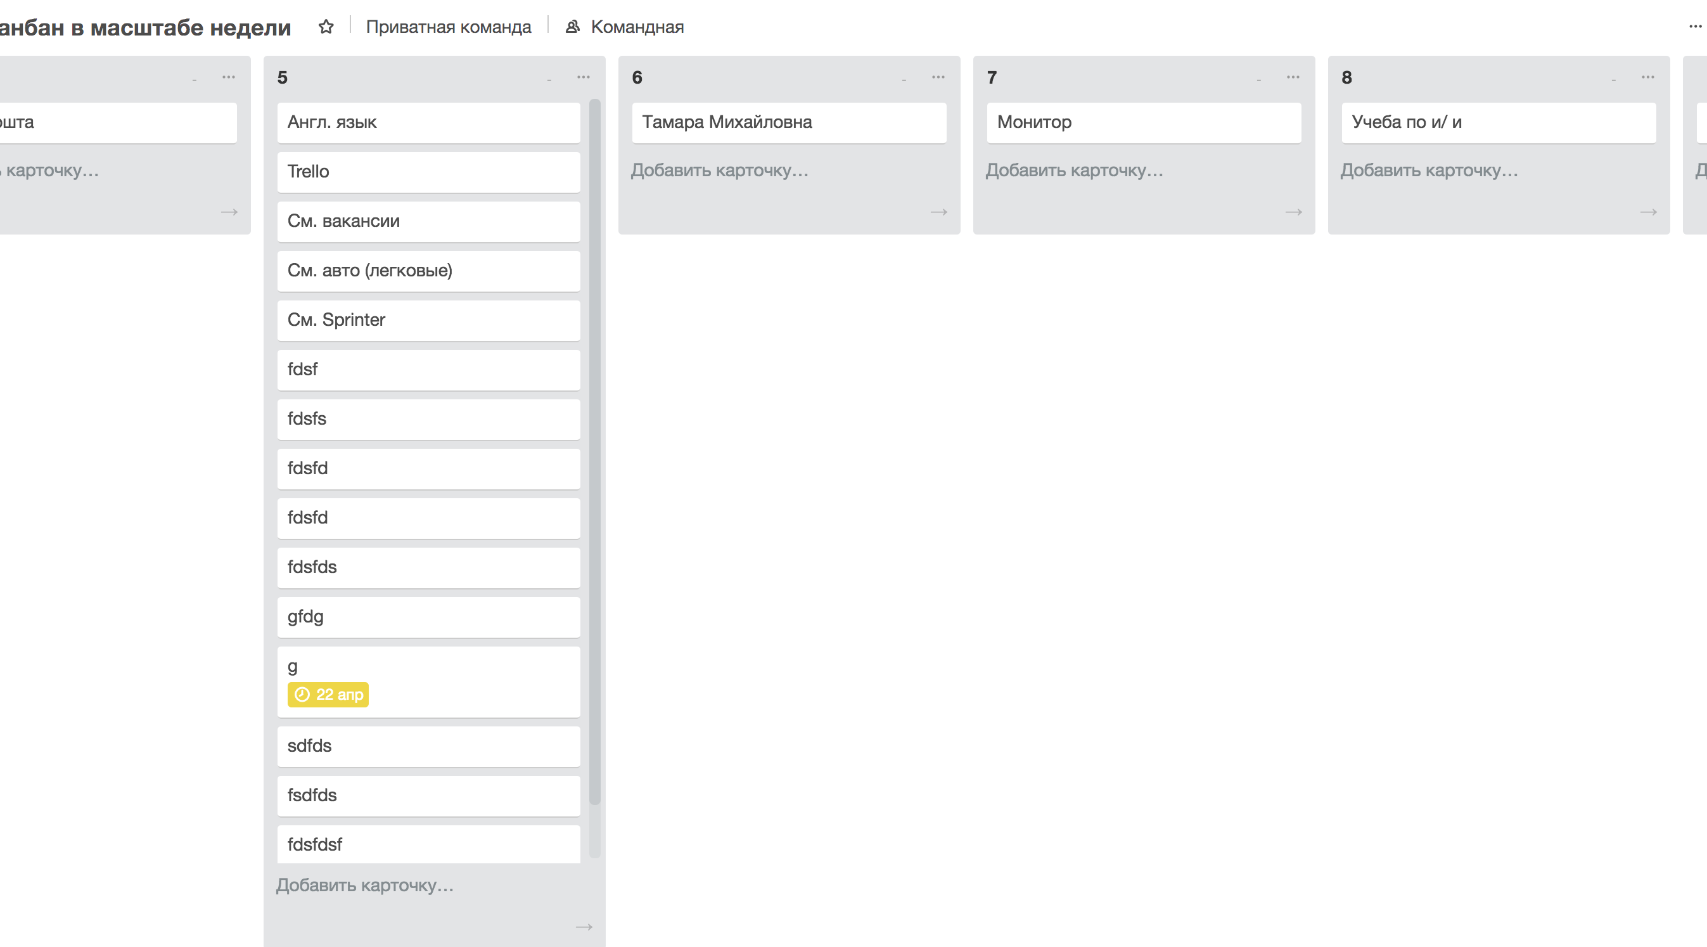The image size is (1707, 947).
Task: Collapse list 5 with the dash icon
Action: [x=549, y=79]
